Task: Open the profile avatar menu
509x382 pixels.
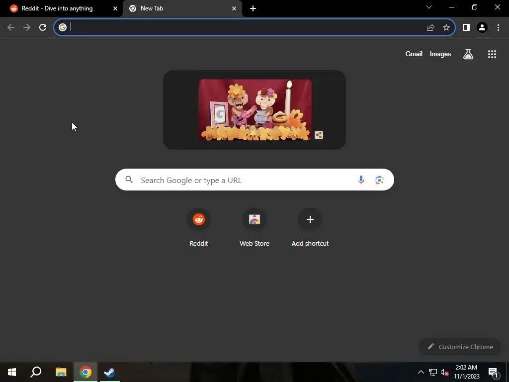Action: pos(482,28)
